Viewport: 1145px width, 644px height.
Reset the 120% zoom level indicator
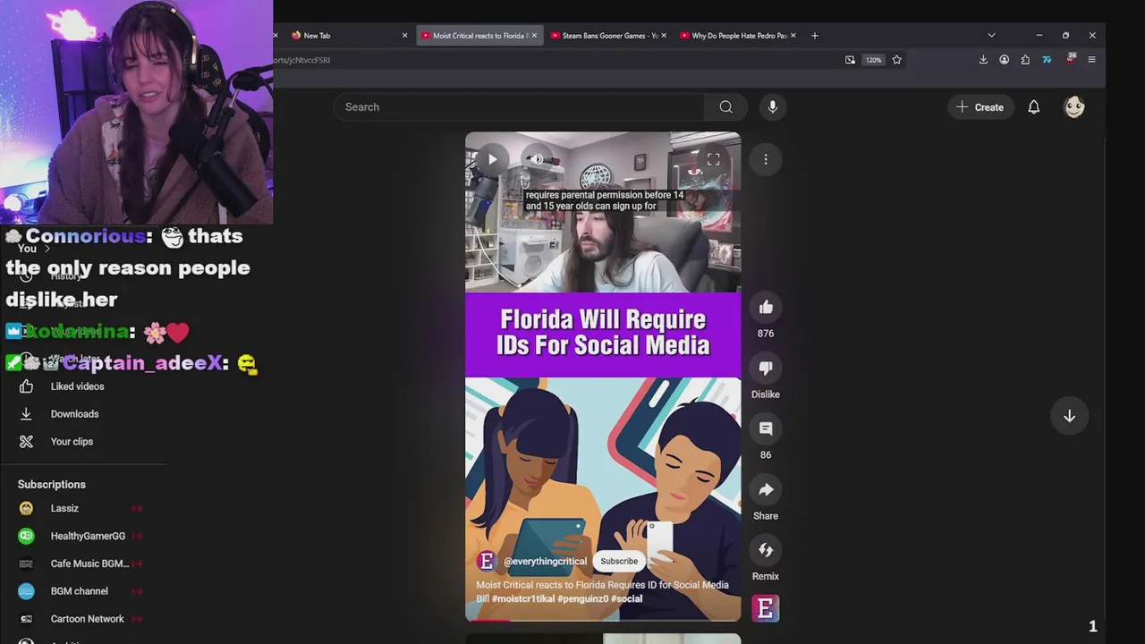pos(873,60)
